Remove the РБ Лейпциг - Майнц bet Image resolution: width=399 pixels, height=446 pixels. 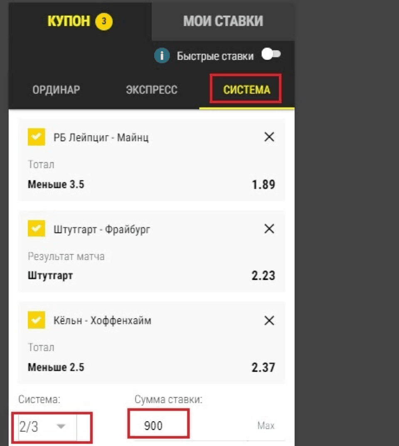click(x=269, y=137)
